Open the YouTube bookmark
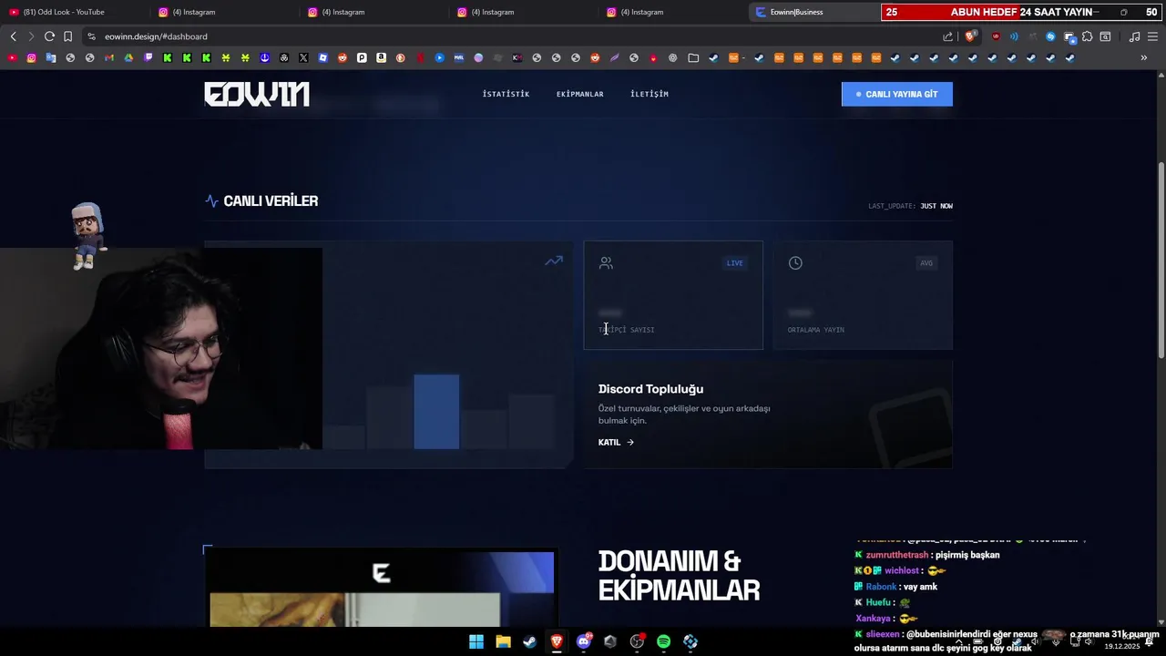 pyautogui.click(x=12, y=57)
